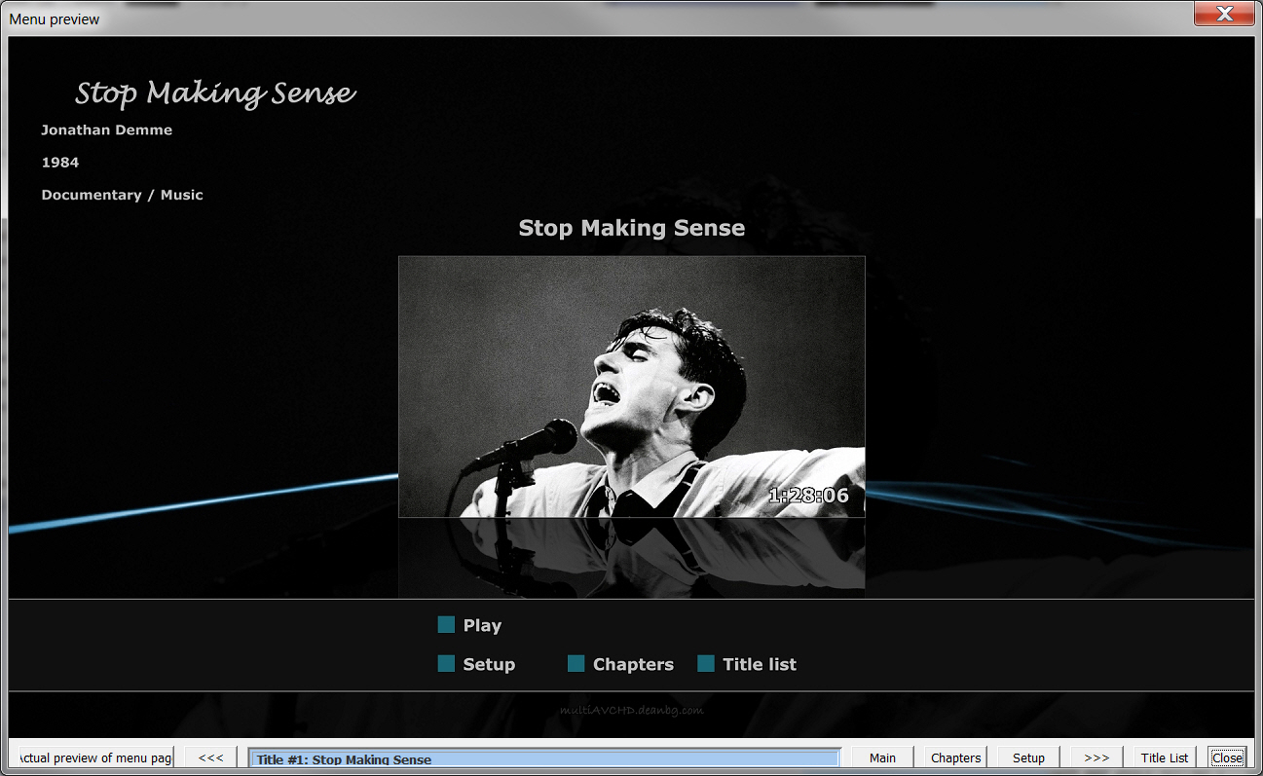The height and width of the screenshot is (776, 1263).
Task: Click the bold 'Stop Making Sense' title above thumbnail
Action: 632,228
